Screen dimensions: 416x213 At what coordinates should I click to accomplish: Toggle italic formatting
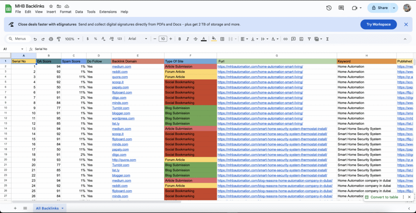(x=188, y=39)
